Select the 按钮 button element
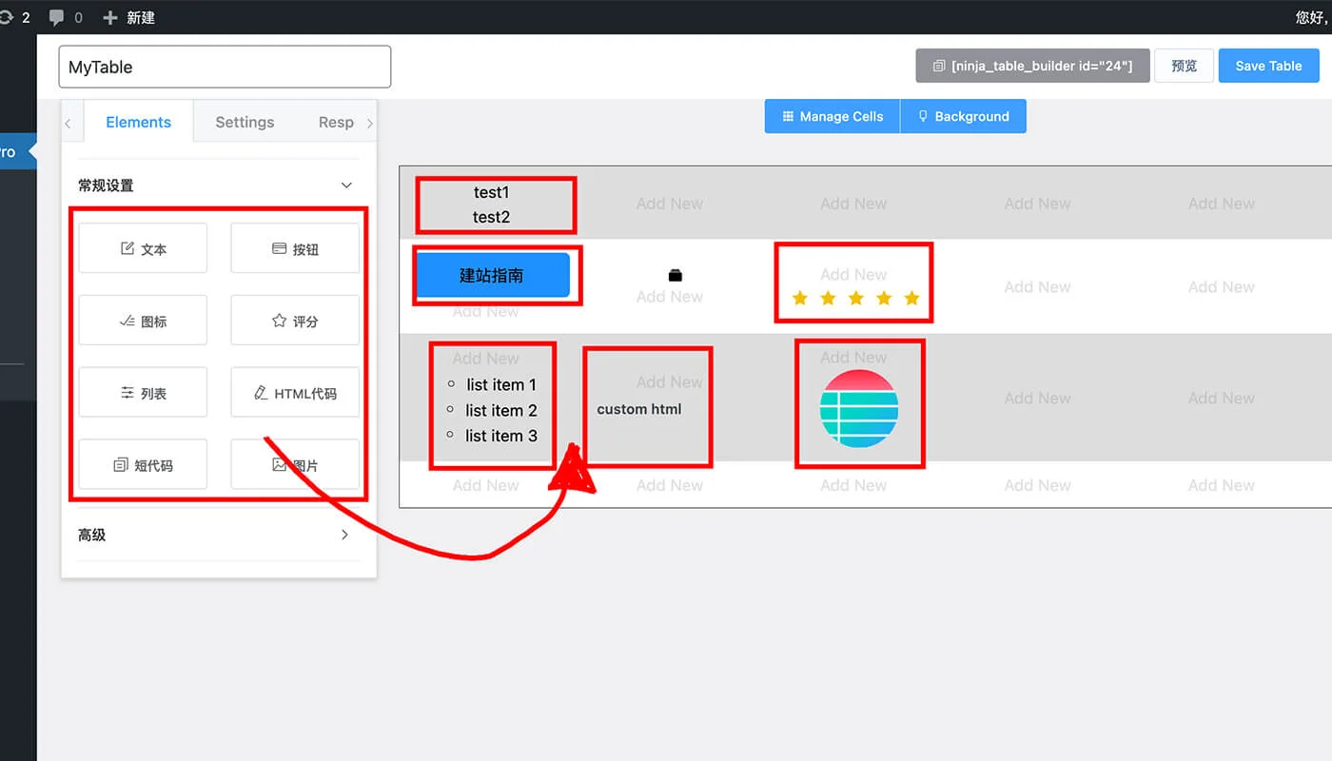 click(x=295, y=249)
